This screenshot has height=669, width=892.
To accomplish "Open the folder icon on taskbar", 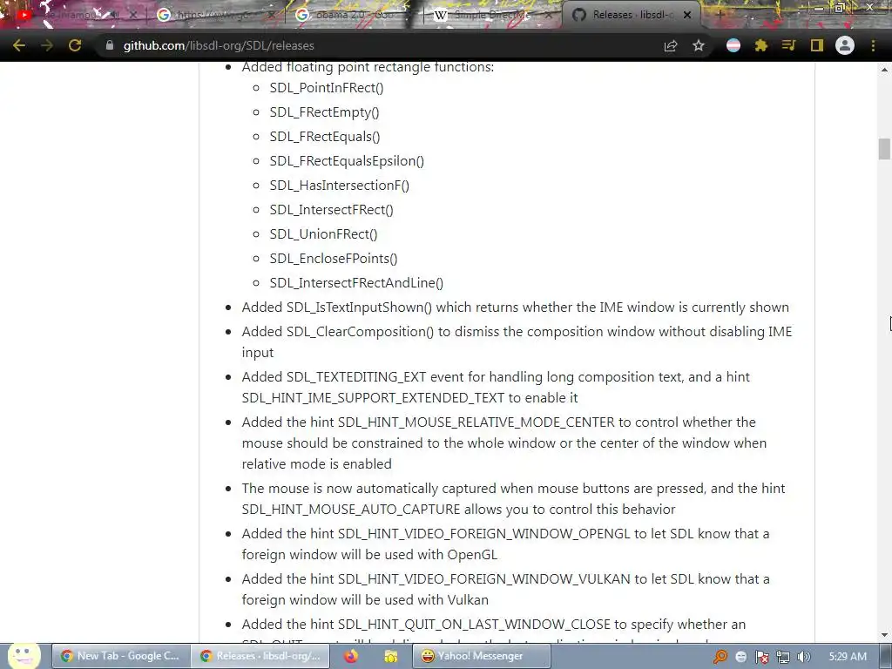I will point(391,657).
